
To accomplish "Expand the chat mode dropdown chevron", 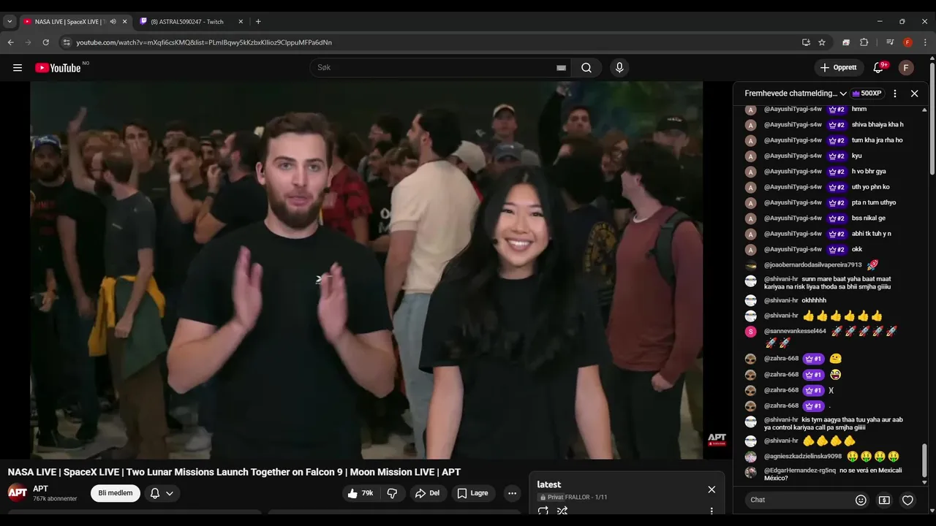I will (x=843, y=94).
